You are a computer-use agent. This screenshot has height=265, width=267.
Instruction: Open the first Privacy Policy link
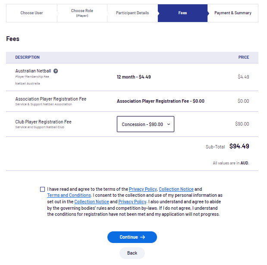[x=143, y=189]
